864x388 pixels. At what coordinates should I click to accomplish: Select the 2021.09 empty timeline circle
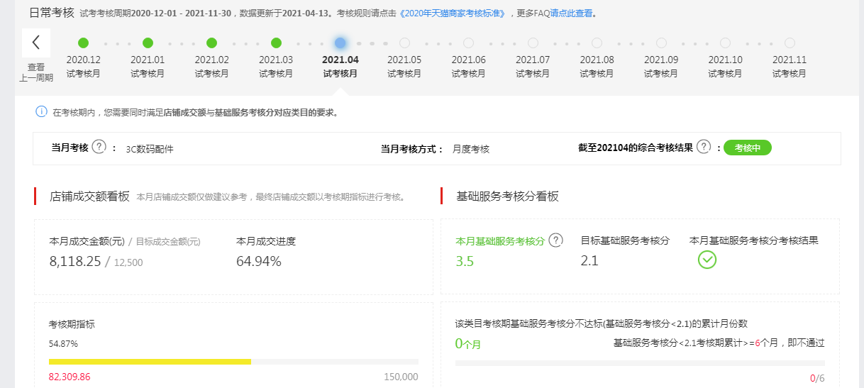pyautogui.click(x=661, y=43)
